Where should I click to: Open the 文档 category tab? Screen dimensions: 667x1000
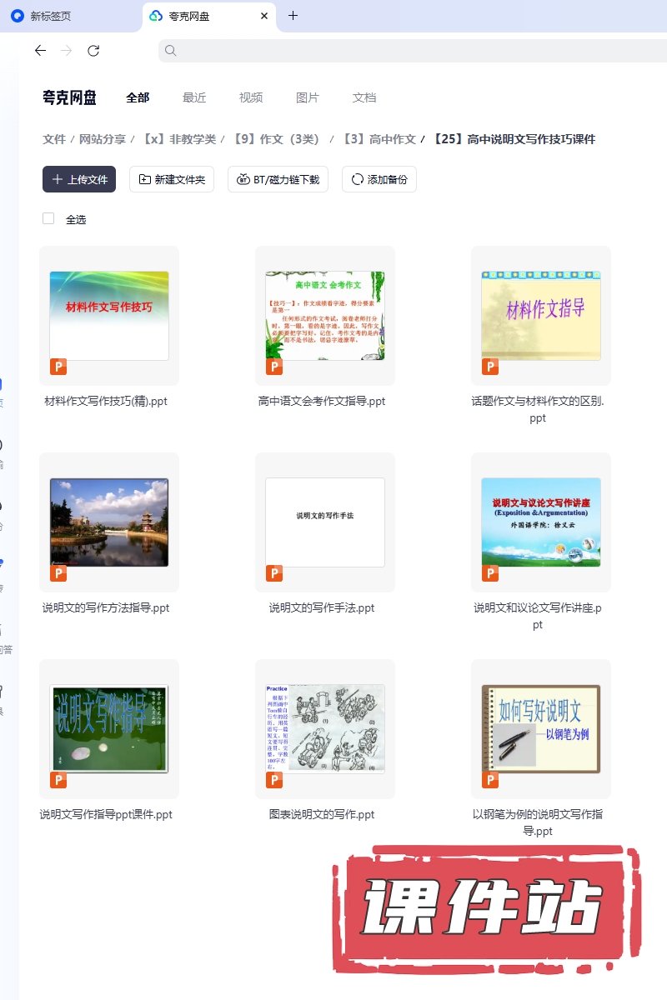point(364,97)
